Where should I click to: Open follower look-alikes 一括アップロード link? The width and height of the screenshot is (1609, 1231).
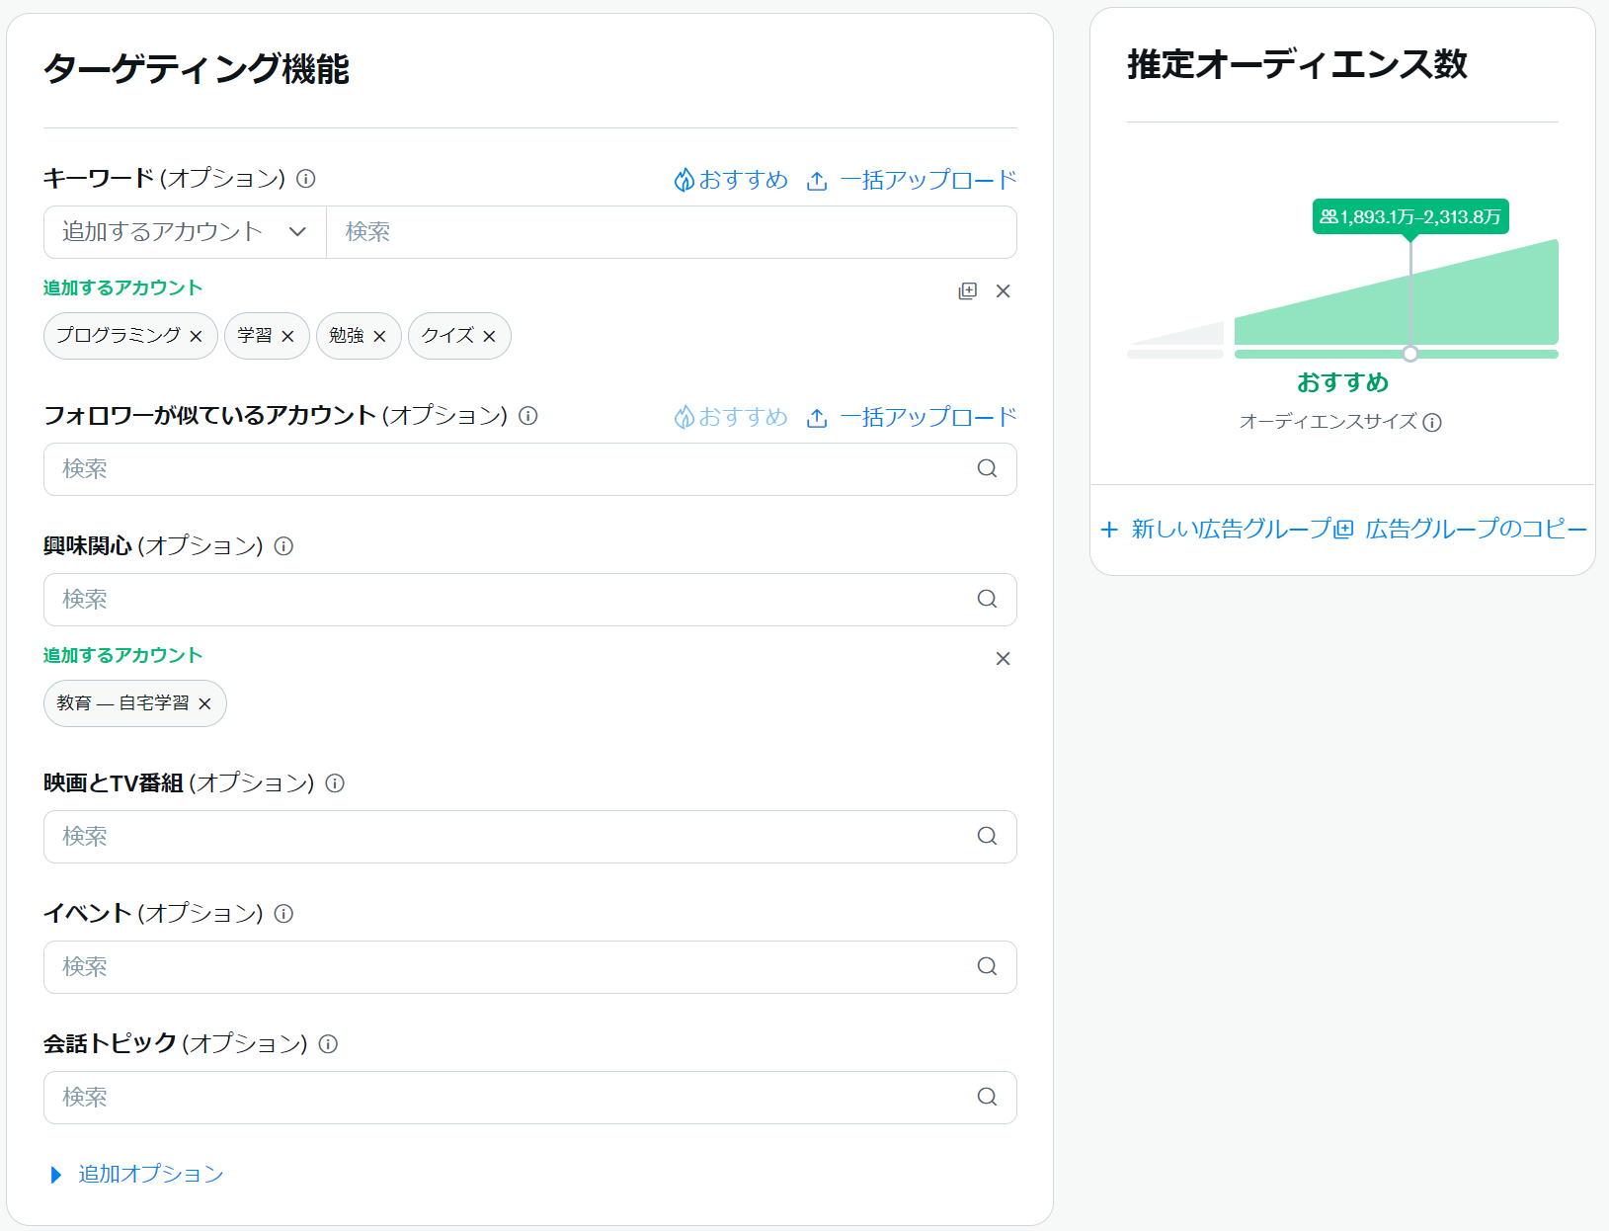927,417
